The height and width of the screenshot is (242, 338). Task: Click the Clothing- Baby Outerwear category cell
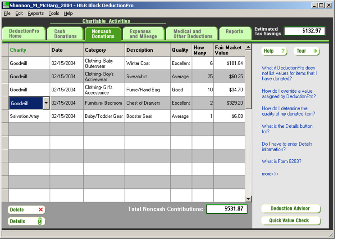click(104, 63)
